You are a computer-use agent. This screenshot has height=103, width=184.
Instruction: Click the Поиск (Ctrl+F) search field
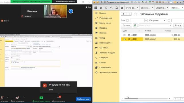pos(154,25)
